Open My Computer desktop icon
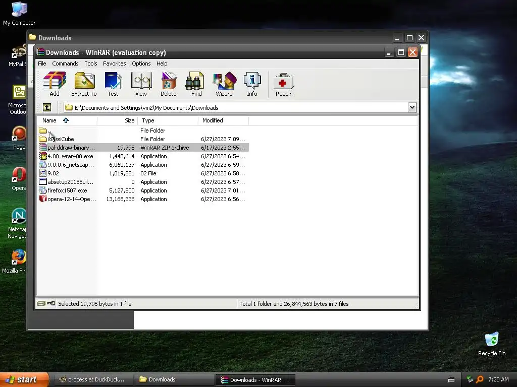517x387 pixels. tap(19, 13)
